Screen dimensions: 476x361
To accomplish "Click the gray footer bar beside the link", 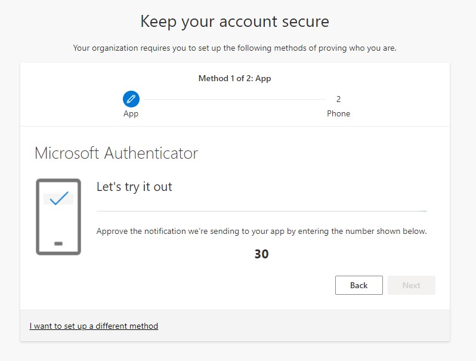I will coord(304,325).
